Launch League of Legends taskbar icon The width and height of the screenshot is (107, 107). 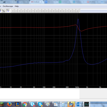[17, 104]
